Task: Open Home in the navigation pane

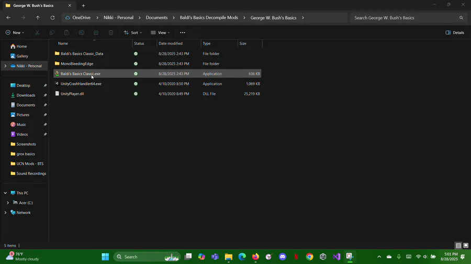Action: pos(19,46)
